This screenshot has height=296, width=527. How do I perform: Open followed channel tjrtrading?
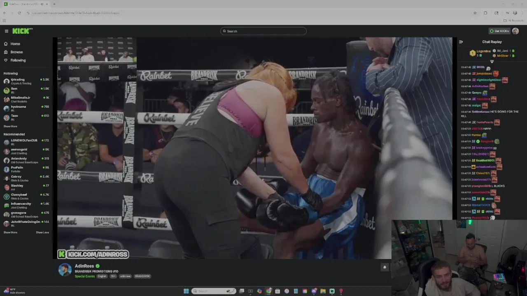(26, 81)
